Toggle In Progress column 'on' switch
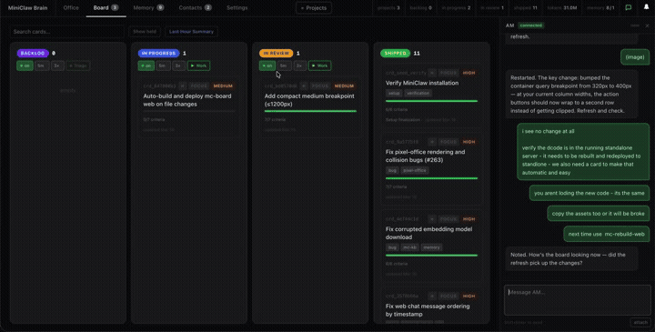Viewport: 655px width, 332px height. tap(146, 65)
